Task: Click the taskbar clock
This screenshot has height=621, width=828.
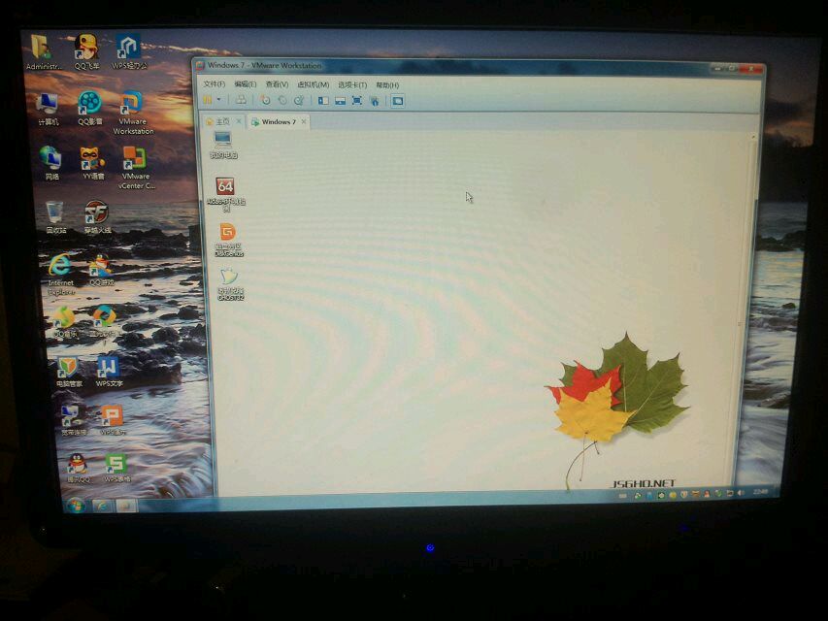Action: click(x=760, y=492)
